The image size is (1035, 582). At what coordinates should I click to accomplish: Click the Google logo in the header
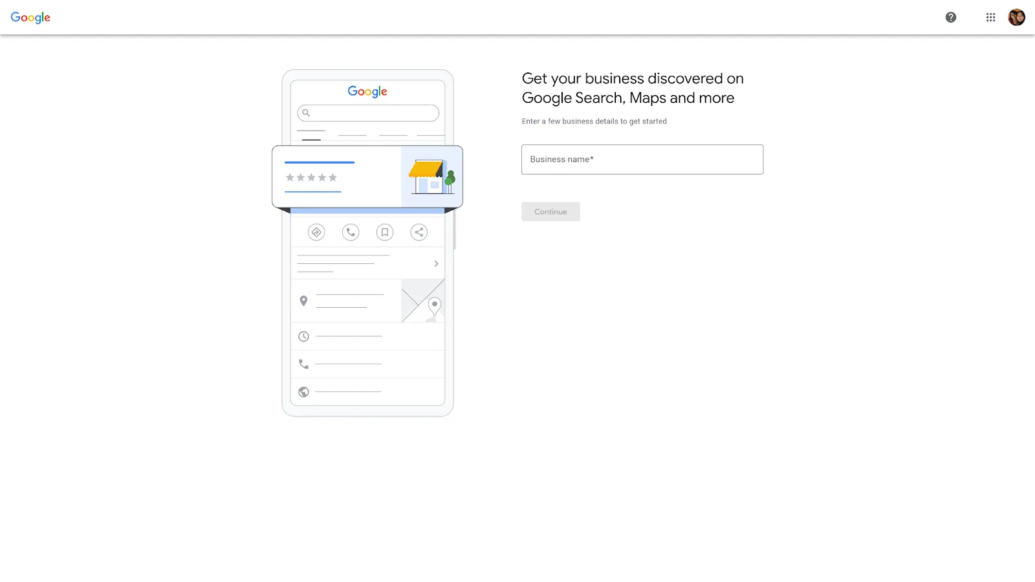pos(30,17)
